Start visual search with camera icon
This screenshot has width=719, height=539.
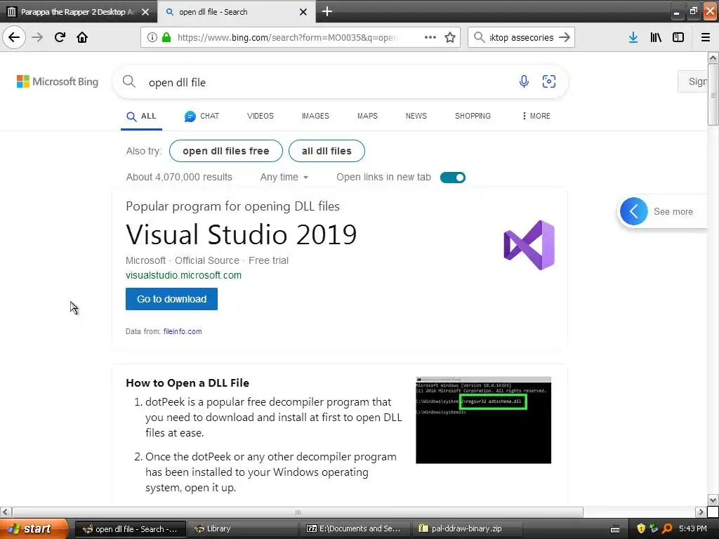pos(549,81)
